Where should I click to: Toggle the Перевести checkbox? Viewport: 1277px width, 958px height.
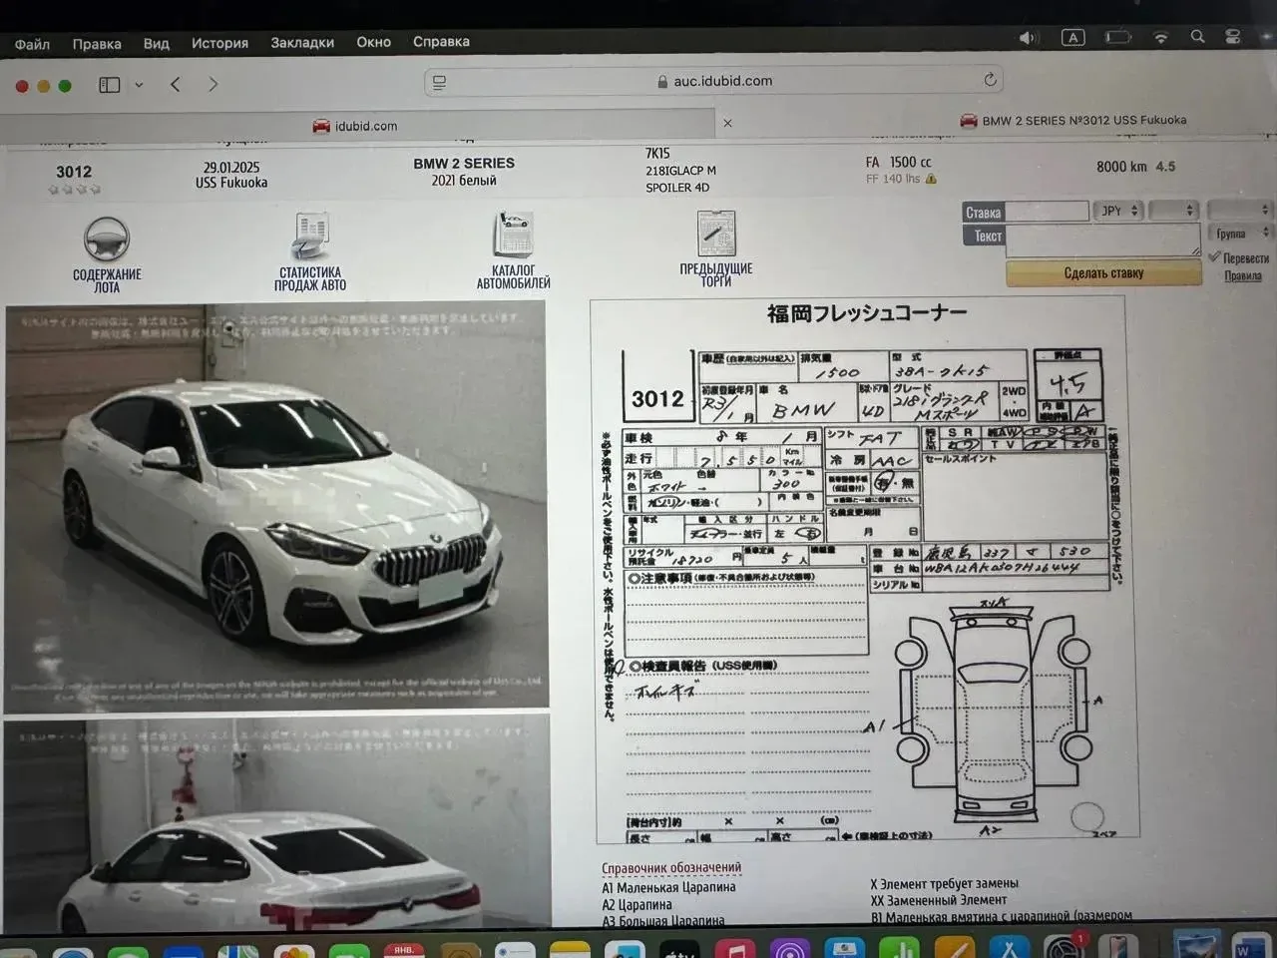(x=1214, y=257)
